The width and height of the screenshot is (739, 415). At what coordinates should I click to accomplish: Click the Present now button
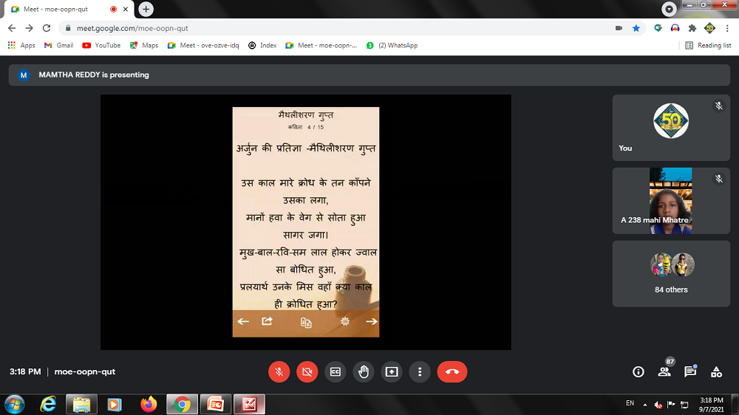[x=392, y=372]
